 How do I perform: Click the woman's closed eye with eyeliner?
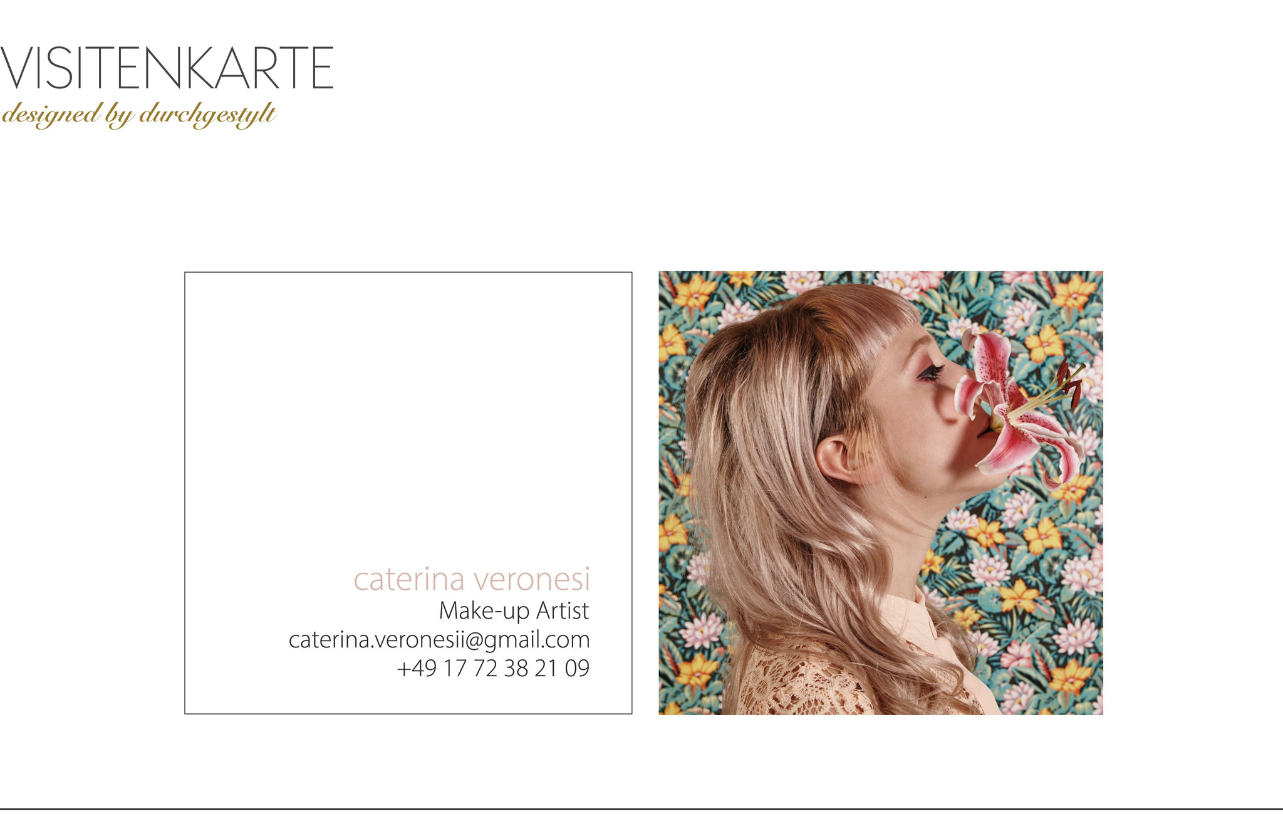click(932, 373)
